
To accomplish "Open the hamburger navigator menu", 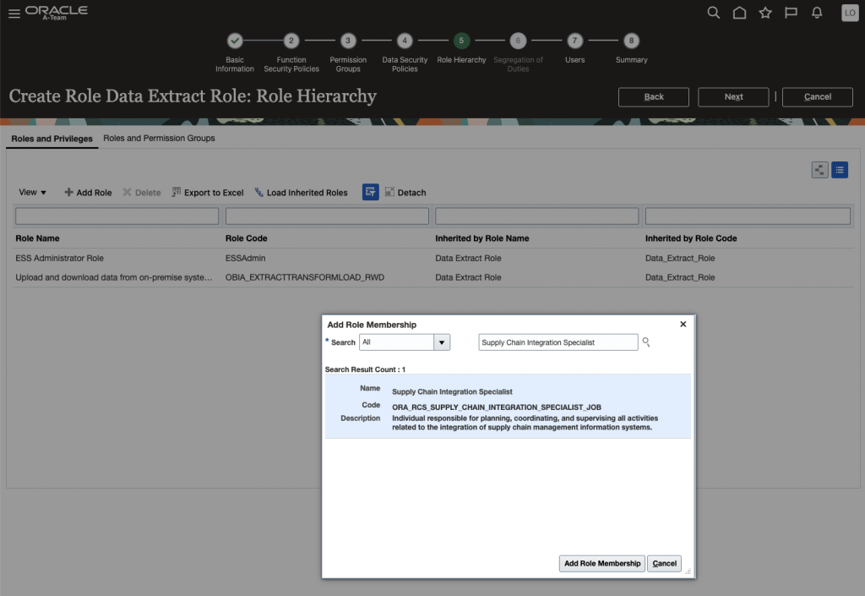I will point(14,14).
